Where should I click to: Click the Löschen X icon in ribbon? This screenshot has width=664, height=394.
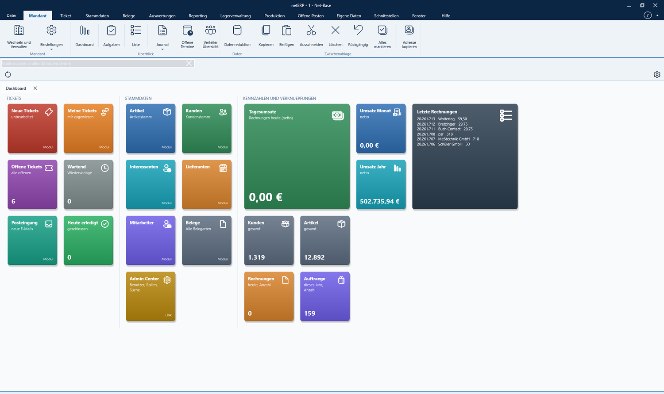click(336, 31)
